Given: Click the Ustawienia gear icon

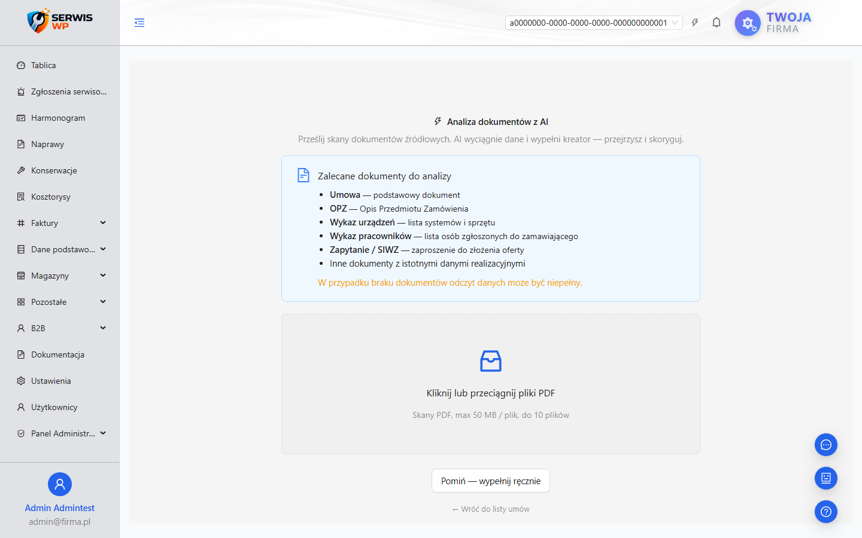Looking at the screenshot, I should [x=21, y=381].
